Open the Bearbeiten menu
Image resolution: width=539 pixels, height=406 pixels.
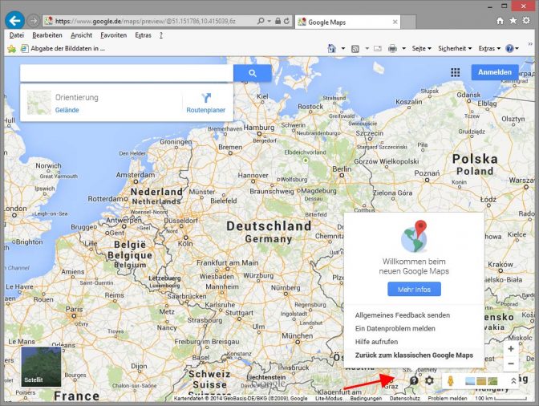pos(47,35)
